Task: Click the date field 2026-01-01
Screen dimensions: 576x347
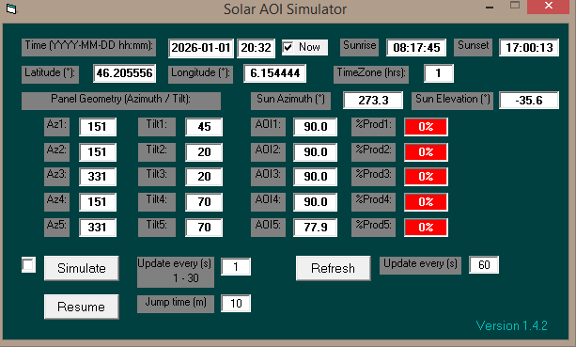Action: coord(201,48)
